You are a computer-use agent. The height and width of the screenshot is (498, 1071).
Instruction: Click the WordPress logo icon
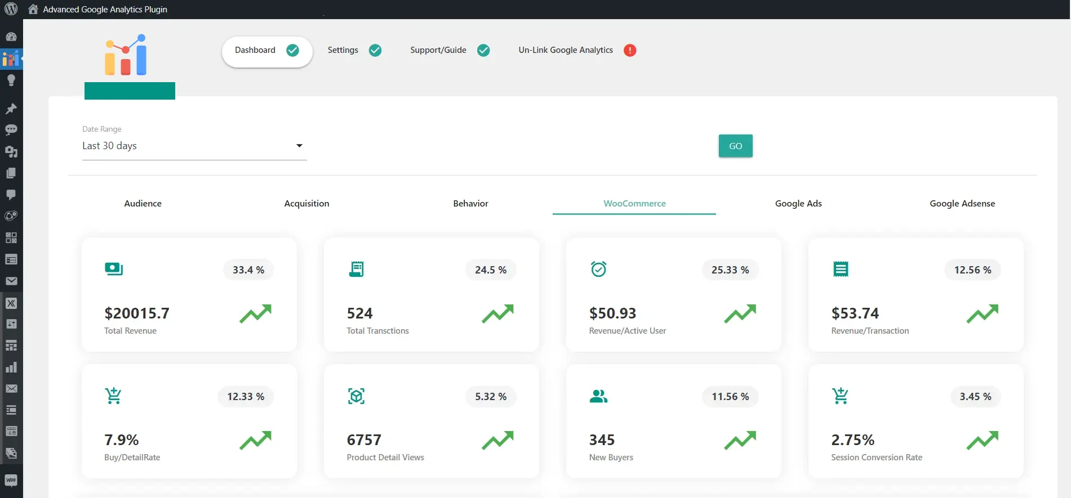pyautogui.click(x=11, y=9)
